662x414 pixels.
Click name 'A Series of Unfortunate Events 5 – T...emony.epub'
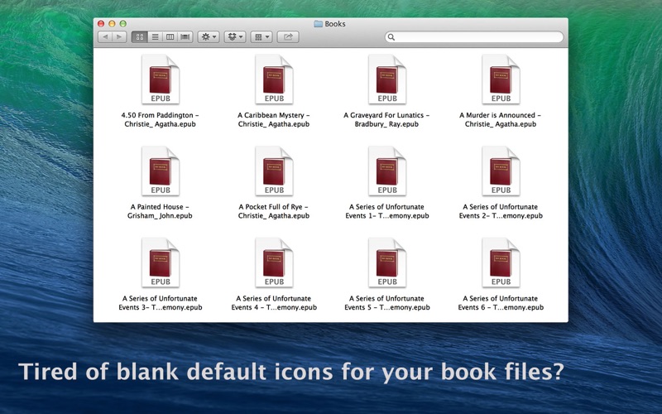point(387,303)
